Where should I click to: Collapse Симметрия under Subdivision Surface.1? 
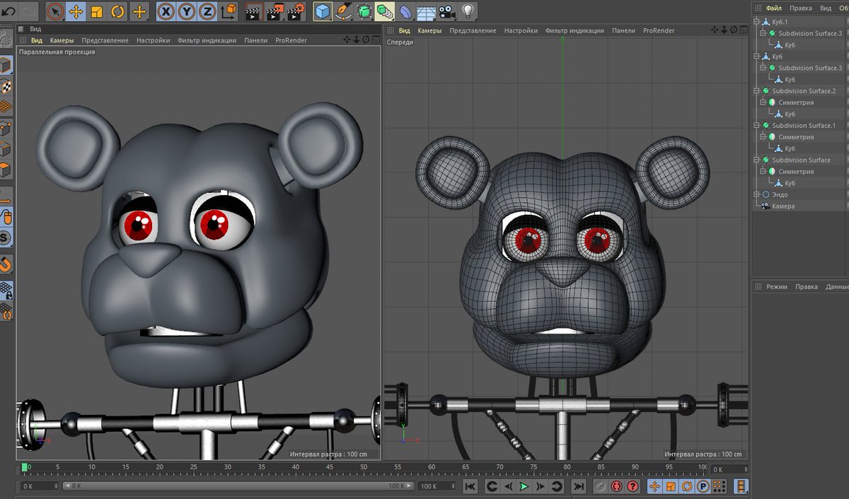763,137
